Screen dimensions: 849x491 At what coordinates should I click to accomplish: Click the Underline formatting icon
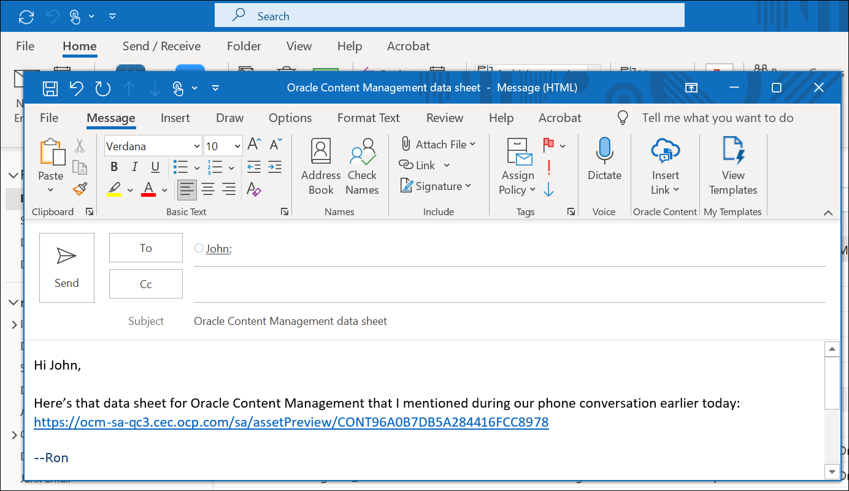point(155,167)
